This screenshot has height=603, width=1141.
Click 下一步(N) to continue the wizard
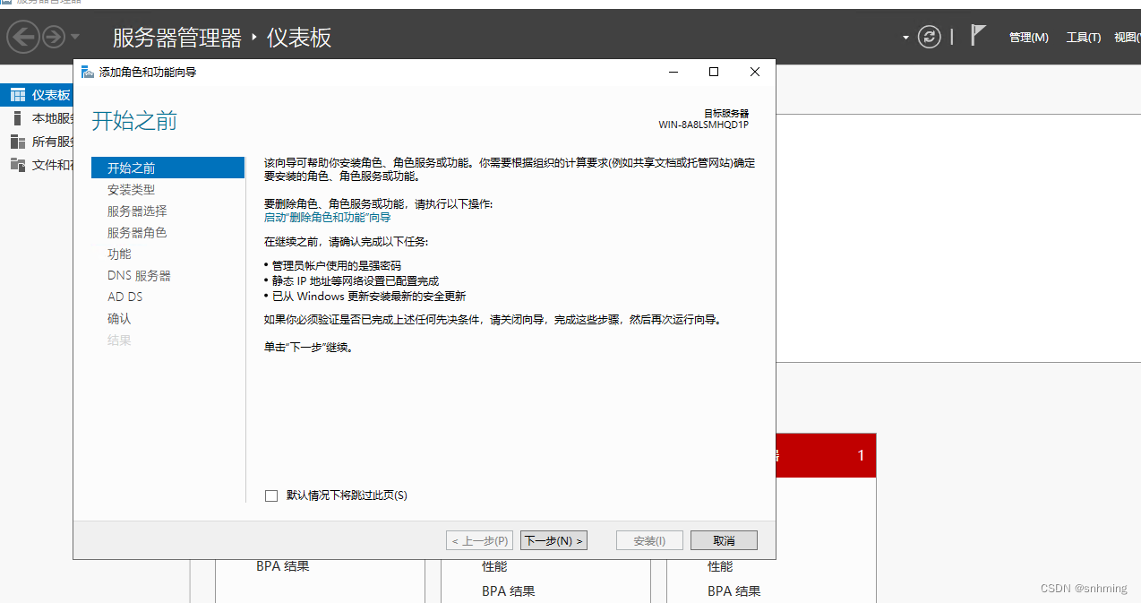(x=553, y=540)
